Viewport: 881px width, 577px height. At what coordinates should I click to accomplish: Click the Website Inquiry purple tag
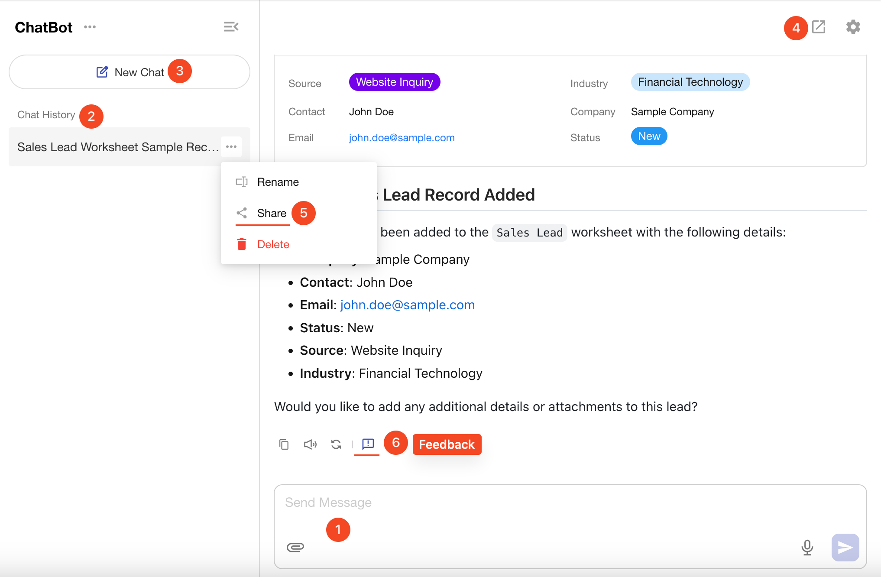click(x=394, y=82)
